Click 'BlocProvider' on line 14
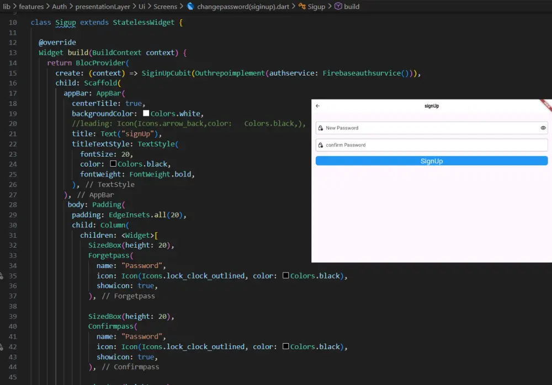The image size is (552, 385). click(100, 63)
